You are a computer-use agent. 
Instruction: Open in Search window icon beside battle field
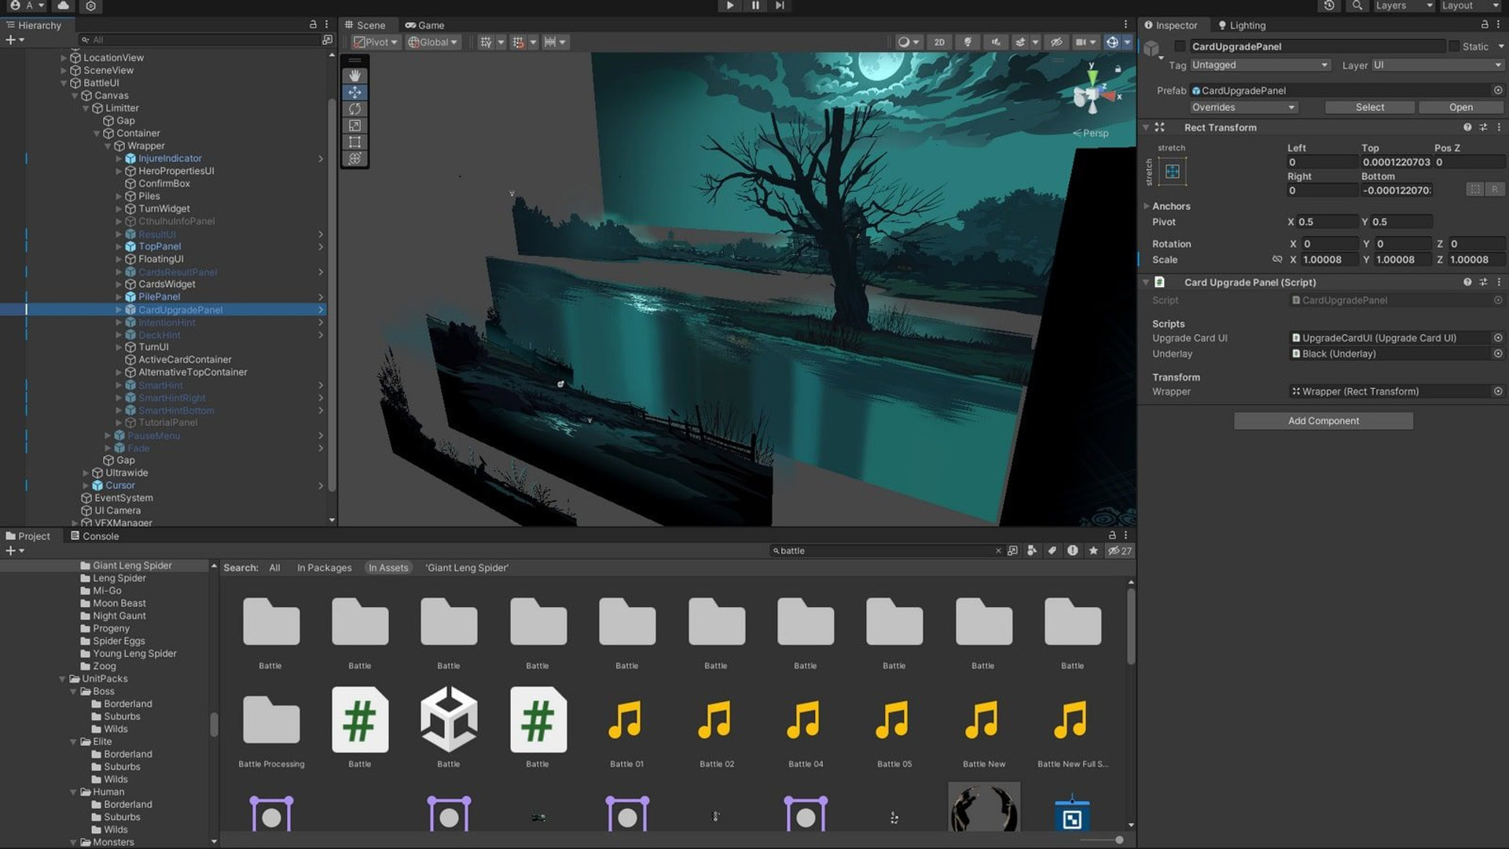(x=1012, y=551)
